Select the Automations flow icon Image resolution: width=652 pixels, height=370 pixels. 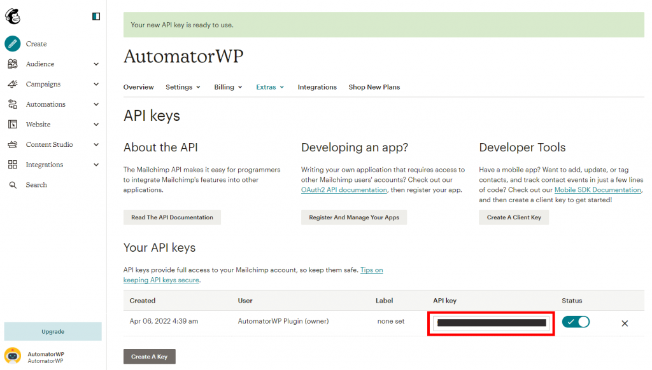[x=13, y=104]
